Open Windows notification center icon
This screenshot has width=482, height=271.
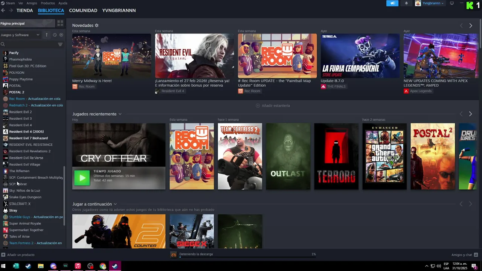474,266
